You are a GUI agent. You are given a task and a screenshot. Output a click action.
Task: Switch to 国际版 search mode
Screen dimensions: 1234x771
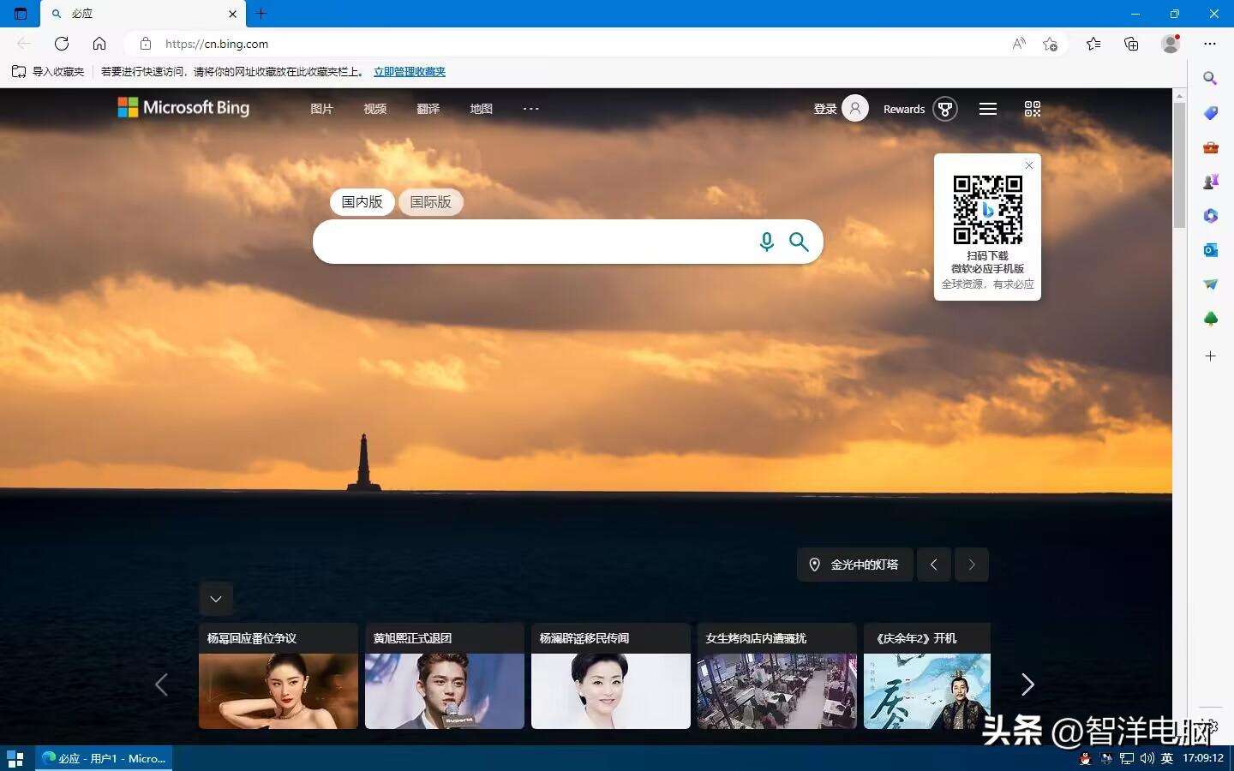(x=430, y=202)
